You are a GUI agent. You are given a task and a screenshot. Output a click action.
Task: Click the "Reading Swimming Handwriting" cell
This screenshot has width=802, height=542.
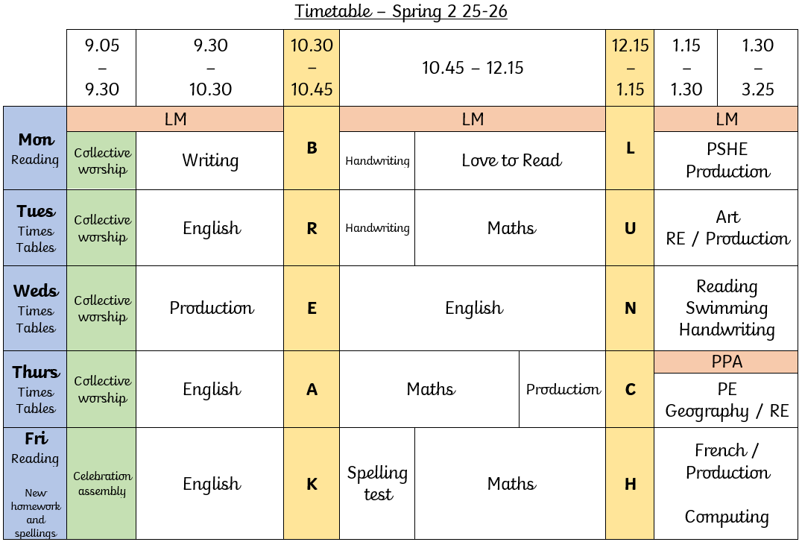coord(726,309)
